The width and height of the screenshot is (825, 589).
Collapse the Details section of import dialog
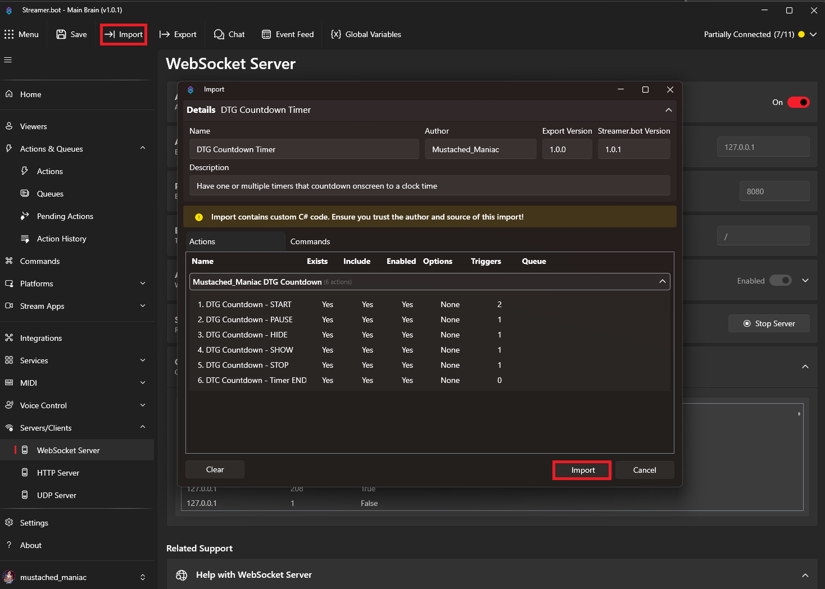[668, 110]
